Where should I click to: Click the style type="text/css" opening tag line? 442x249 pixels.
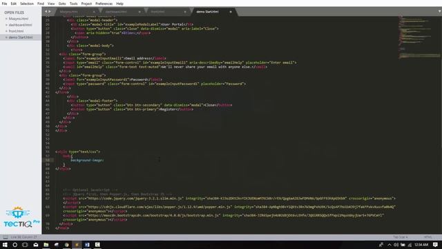tap(77, 152)
